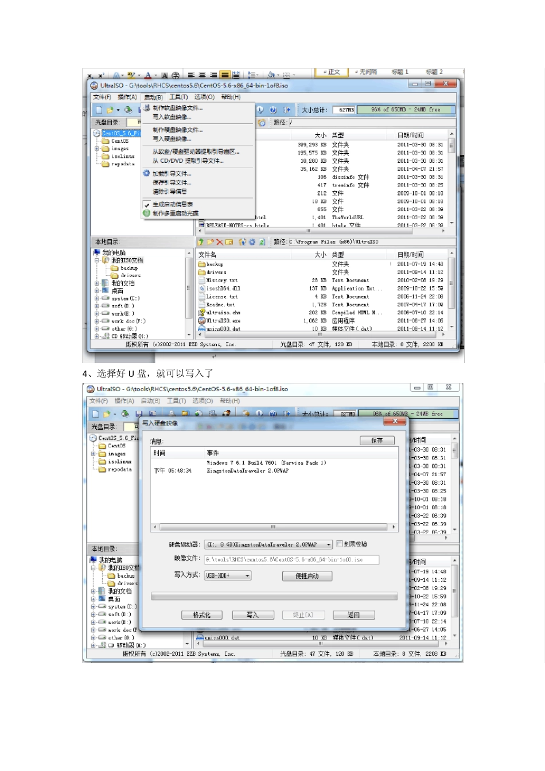Click the New file icon in the UltraISO window with the open 启动 menu

coord(99,110)
